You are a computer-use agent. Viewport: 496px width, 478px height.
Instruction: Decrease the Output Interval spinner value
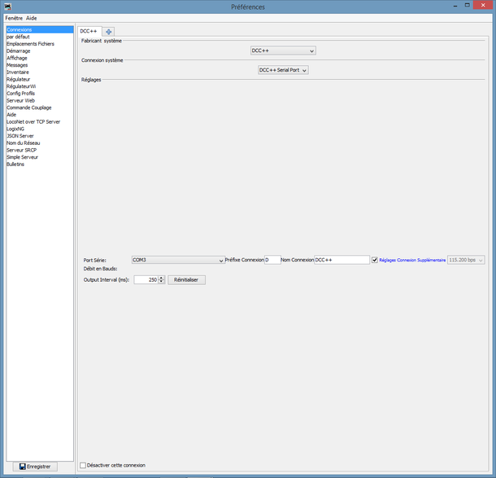[x=161, y=282]
